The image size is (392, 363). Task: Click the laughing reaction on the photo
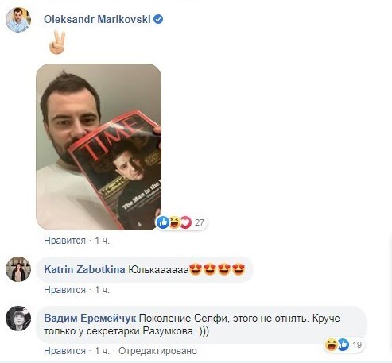(174, 222)
